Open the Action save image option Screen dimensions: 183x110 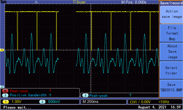coord(172,14)
